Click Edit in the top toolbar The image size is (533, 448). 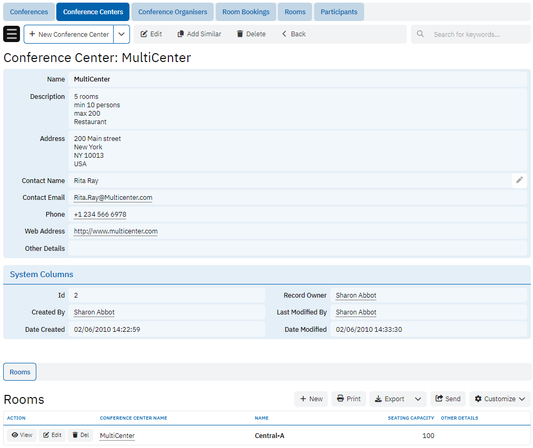151,34
